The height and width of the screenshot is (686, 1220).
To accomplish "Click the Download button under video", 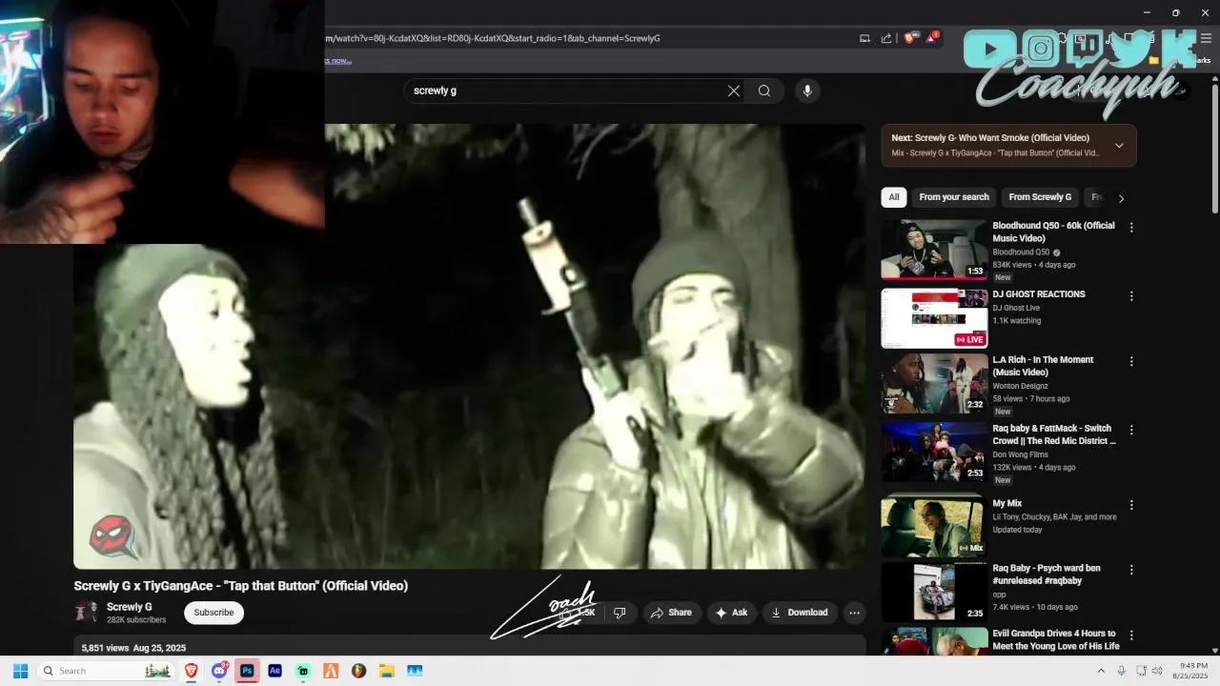I will 800,613.
